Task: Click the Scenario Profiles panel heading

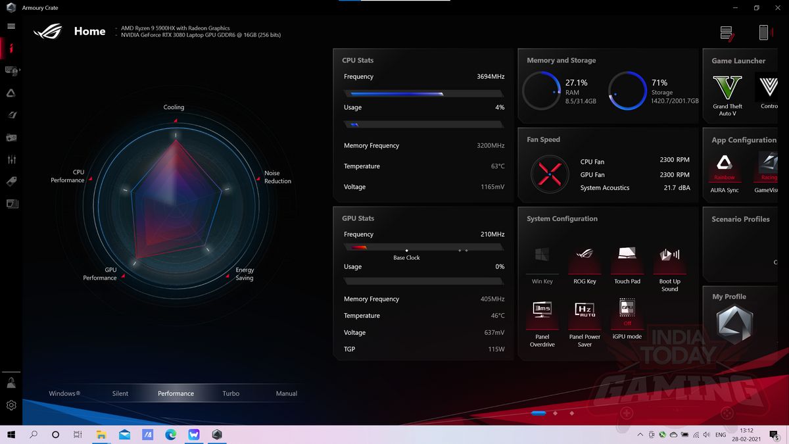Action: click(740, 219)
